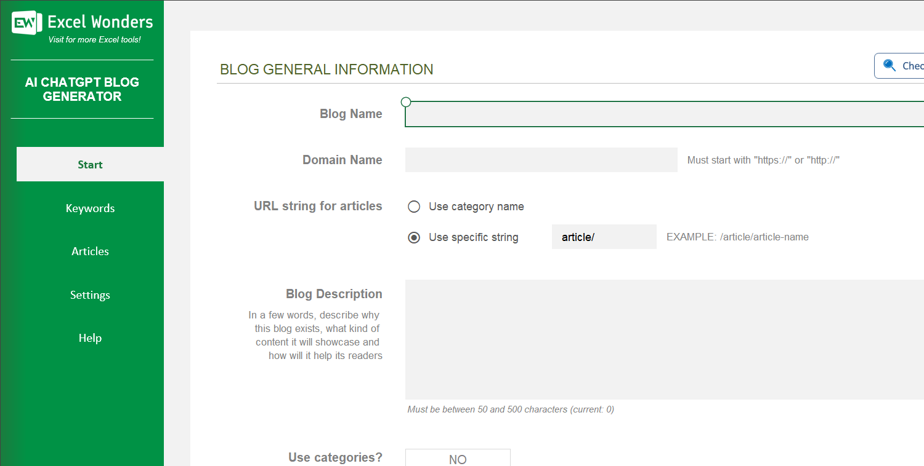Select the "Use category name" radio button

click(413, 207)
